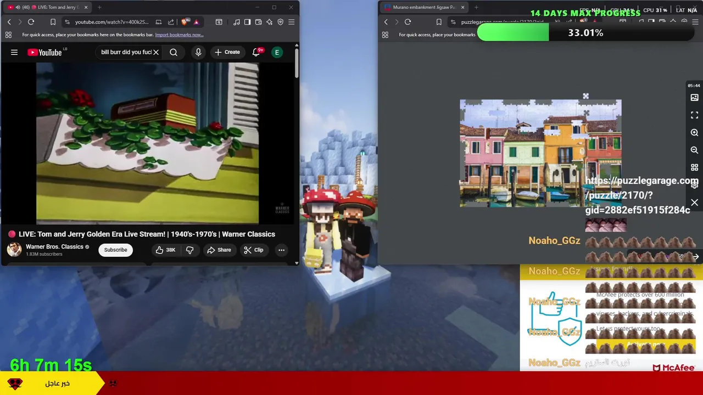Open the apps grid in the puzzle bookmarks bar
703x395 pixels.
[385, 35]
